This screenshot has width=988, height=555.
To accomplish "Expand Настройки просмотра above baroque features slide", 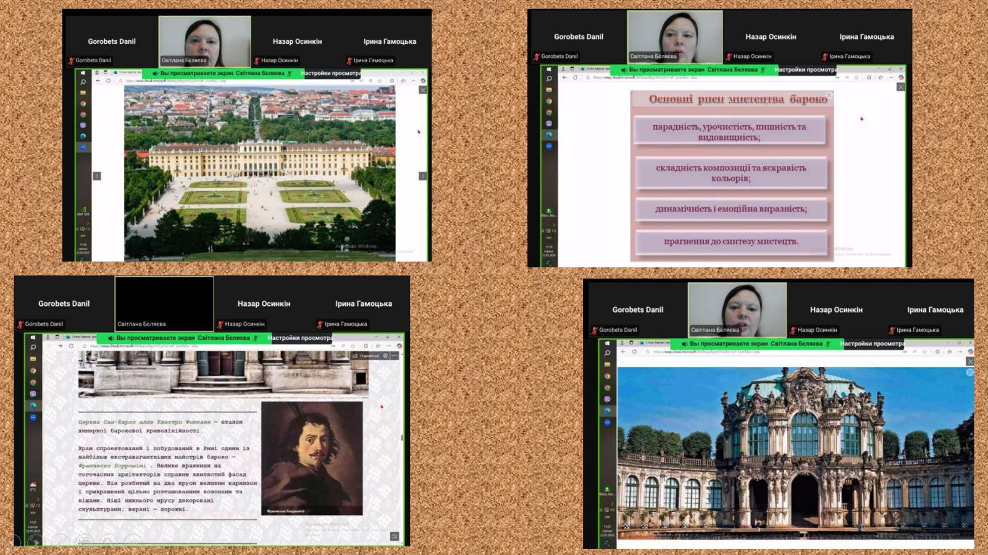I will (x=805, y=70).
